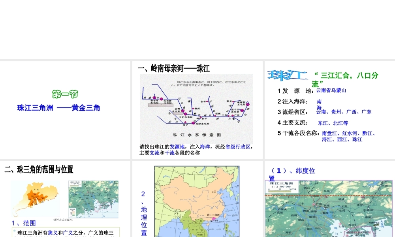Click the blue word '支流' in the prompt
Viewport: 395px width, 237px height.
tap(154, 153)
